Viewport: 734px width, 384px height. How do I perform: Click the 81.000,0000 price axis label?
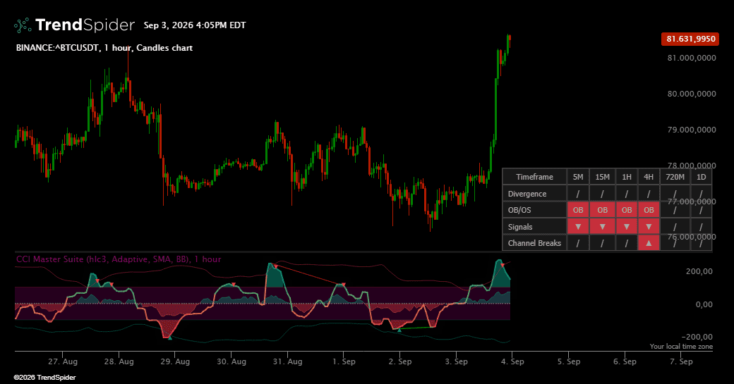(x=692, y=58)
